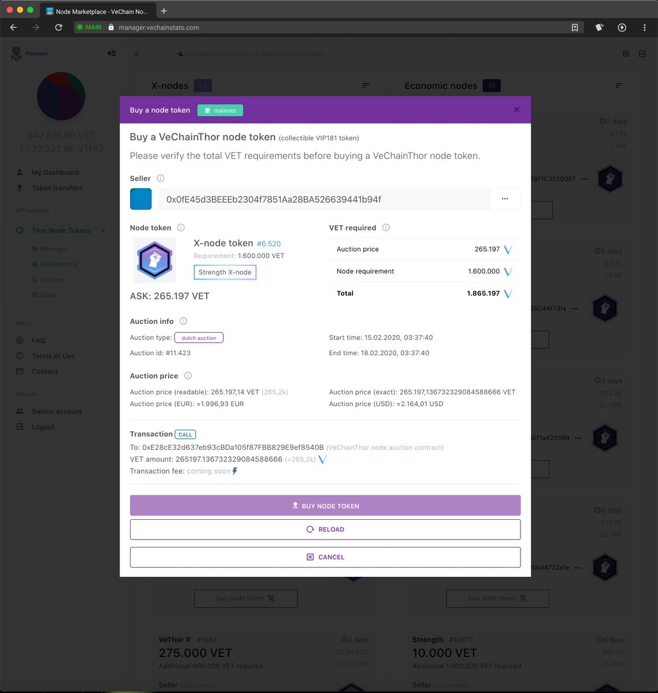Open the Seller info tooltip icon
Image resolution: width=658 pixels, height=693 pixels.
[161, 178]
